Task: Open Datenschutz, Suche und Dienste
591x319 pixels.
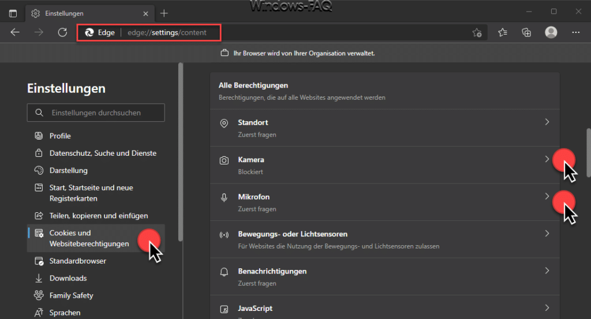Action: point(103,153)
